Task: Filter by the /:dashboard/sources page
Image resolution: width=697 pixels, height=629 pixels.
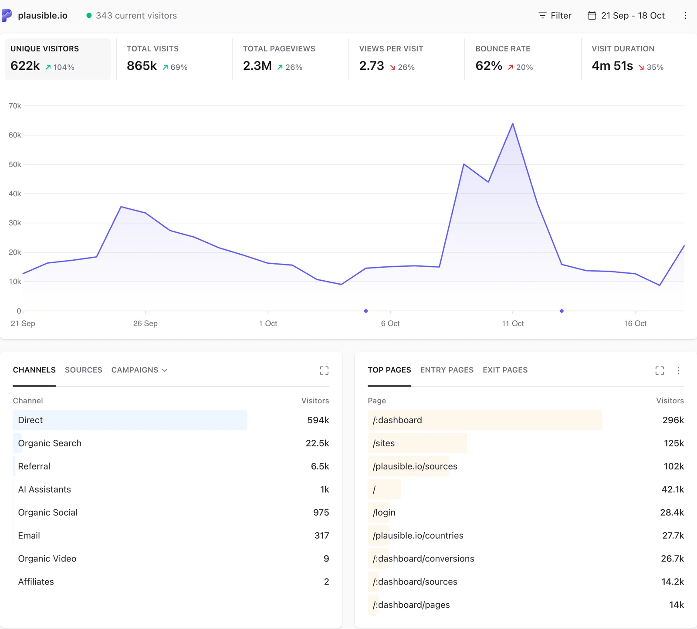Action: [526, 582]
